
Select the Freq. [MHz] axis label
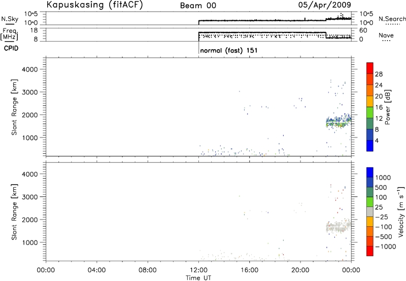coord(9,34)
